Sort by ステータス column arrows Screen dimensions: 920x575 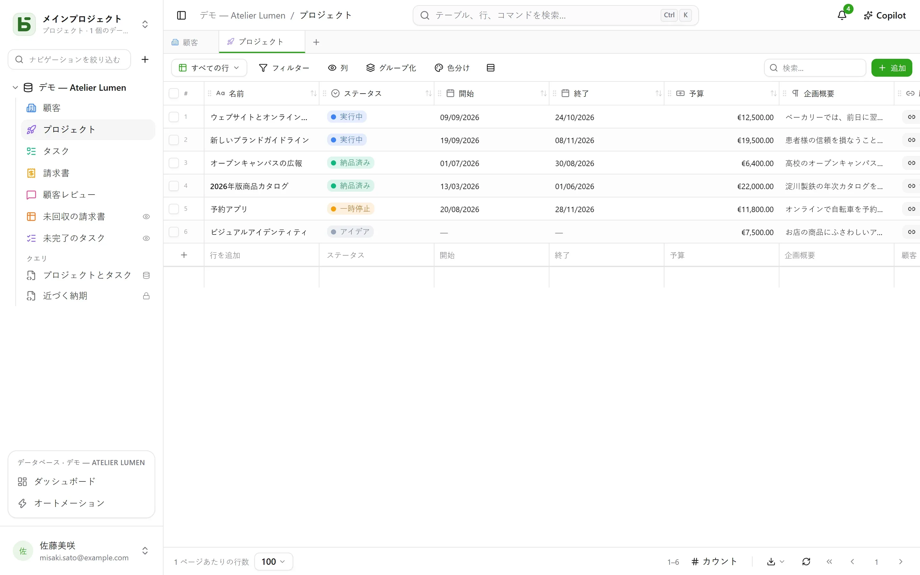[x=428, y=93]
